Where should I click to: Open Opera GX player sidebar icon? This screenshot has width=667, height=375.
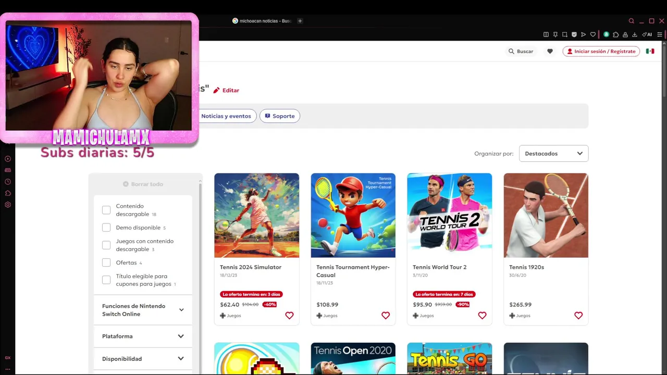coord(8,159)
